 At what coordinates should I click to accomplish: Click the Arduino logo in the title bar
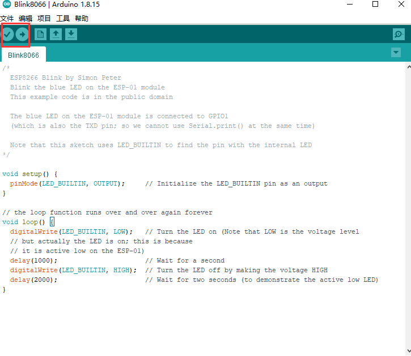coord(6,5)
